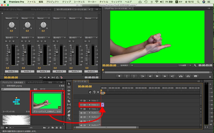The image size is (214, 133).
Task: Open program monitor wrench settings
Action: coord(195,65)
